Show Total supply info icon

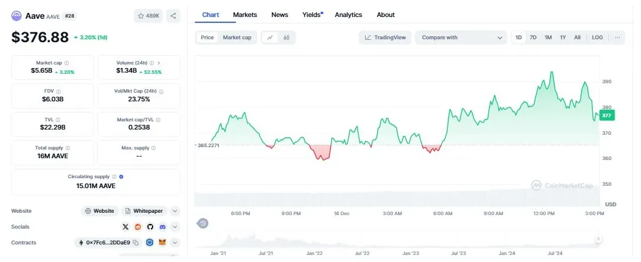coord(68,148)
